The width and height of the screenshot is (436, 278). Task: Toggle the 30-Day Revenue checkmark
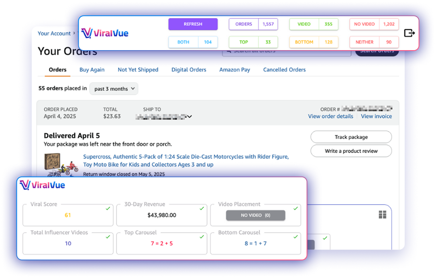tap(202, 209)
